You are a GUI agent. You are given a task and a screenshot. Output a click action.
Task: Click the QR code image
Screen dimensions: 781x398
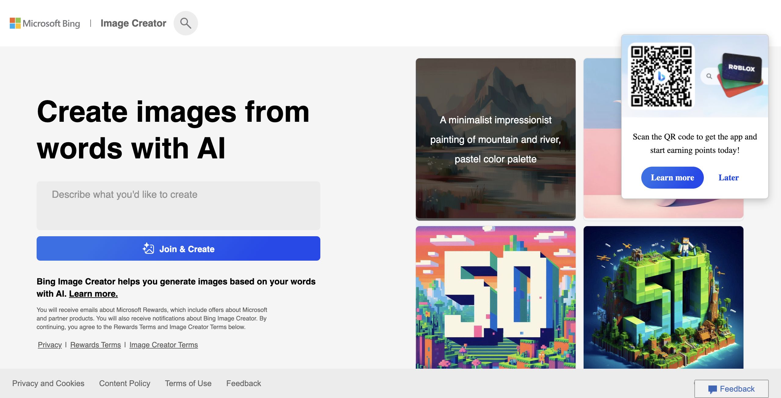pos(661,76)
